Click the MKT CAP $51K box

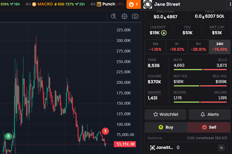point(217,31)
